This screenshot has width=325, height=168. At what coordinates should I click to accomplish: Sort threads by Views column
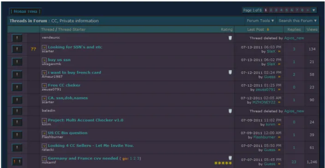point(312,29)
